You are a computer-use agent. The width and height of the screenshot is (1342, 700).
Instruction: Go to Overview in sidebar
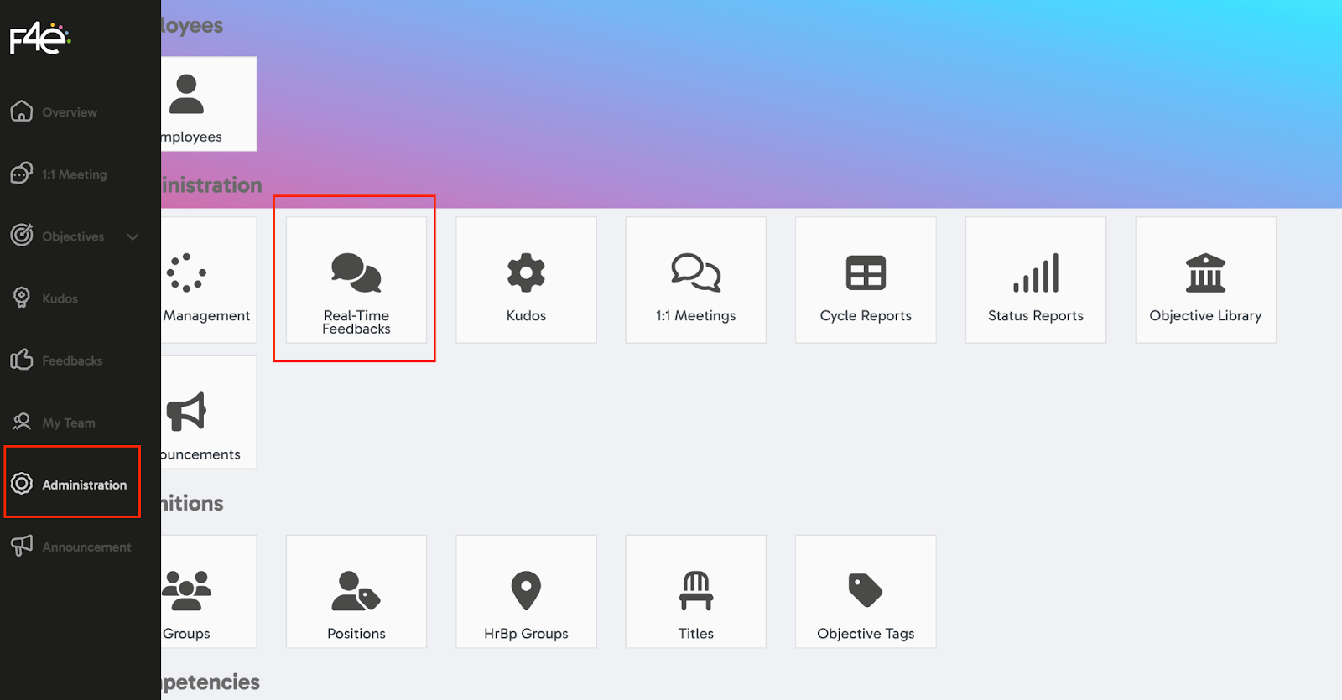click(69, 112)
